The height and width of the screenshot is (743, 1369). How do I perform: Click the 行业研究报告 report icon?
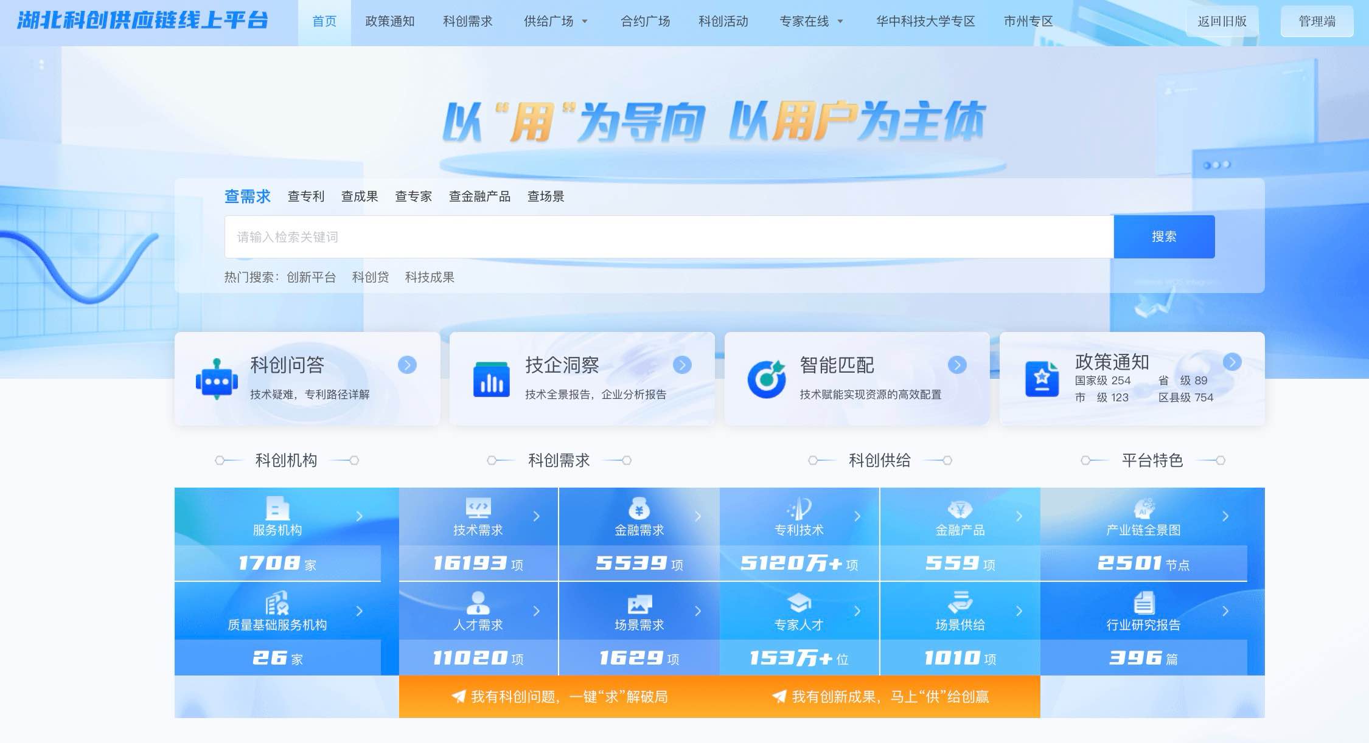tap(1144, 604)
